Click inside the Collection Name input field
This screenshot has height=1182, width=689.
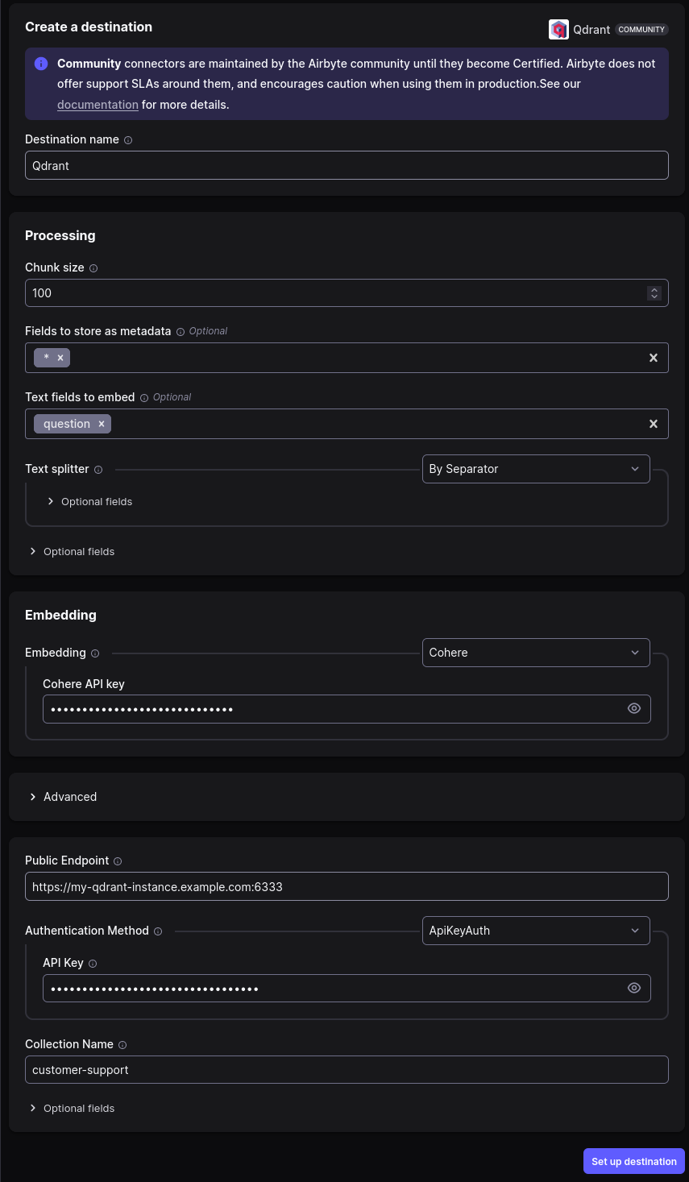pyautogui.click(x=347, y=1069)
